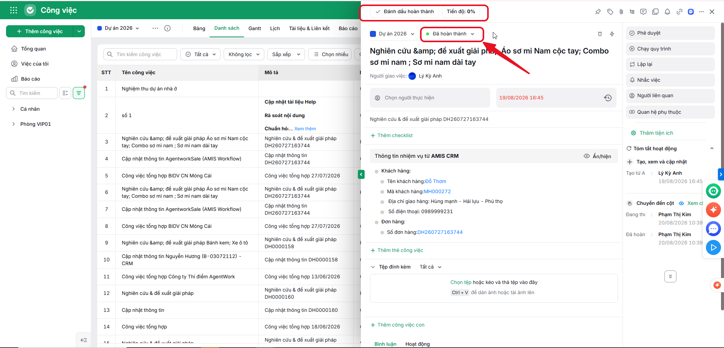Click the green sidebar filter icon
Image resolution: width=724 pixels, height=348 pixels.
(x=79, y=93)
